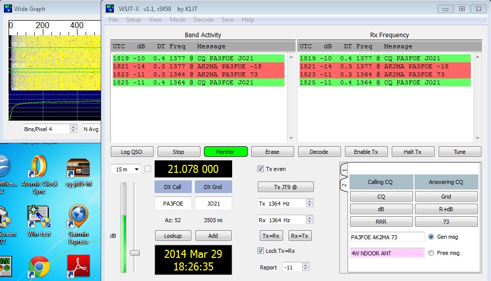This screenshot has width=491, height=281.
Task: Click the Tx=Rx button
Action: point(271,236)
